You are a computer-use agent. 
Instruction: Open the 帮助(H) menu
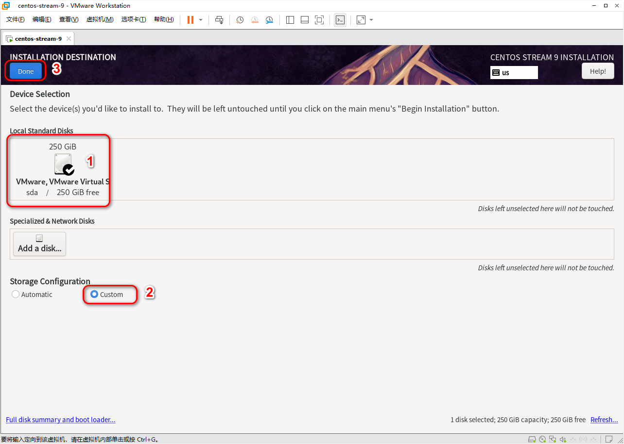tap(164, 19)
